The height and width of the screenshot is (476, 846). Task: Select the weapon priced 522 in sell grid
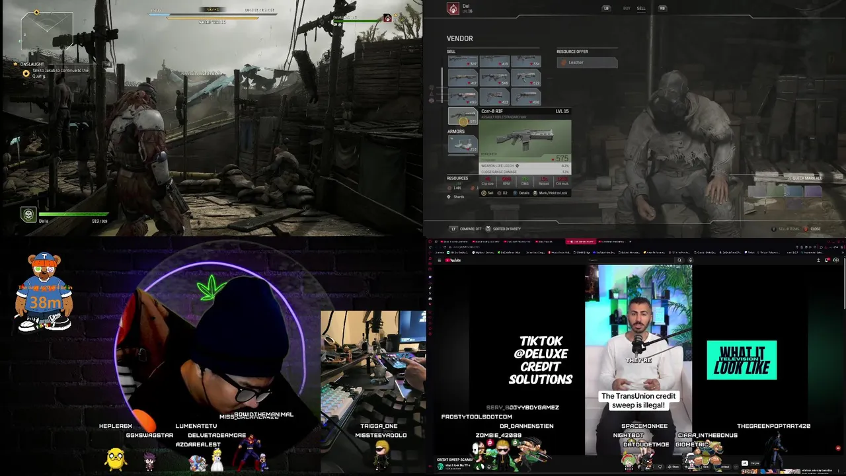(525, 79)
